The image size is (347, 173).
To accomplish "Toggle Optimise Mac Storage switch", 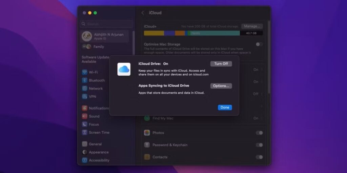I will tap(259, 44).
